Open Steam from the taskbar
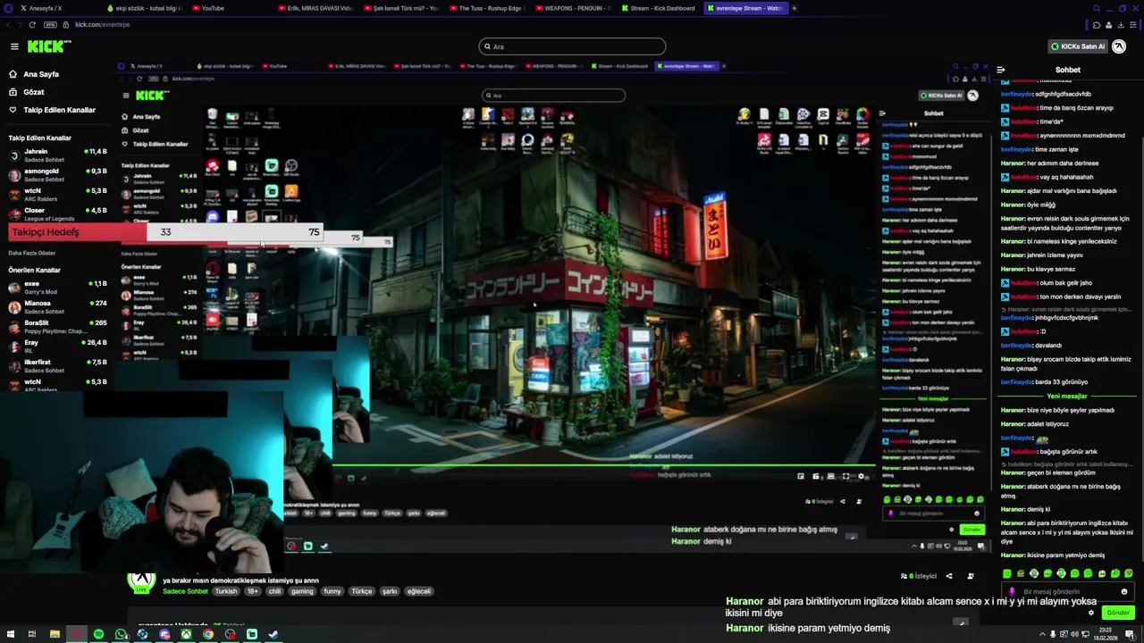 coord(273,635)
